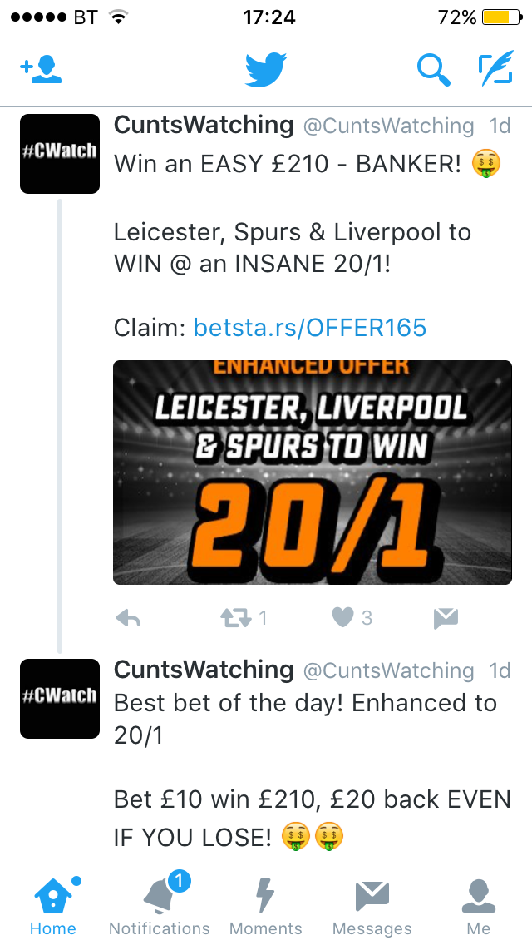Screen dimensions: 532x945
Task: Compose a new tweet with quill icon
Action: 496,68
